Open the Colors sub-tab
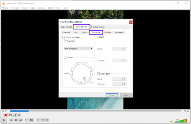Image resolution: width=191 pixels, height=124 pixels. 85,33
